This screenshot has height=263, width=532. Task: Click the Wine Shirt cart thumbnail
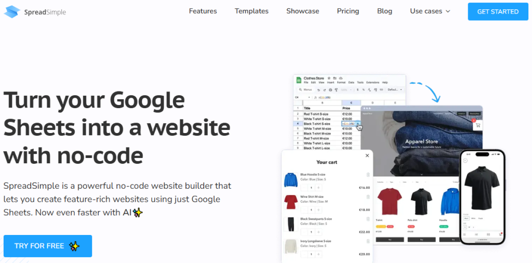coord(291,202)
